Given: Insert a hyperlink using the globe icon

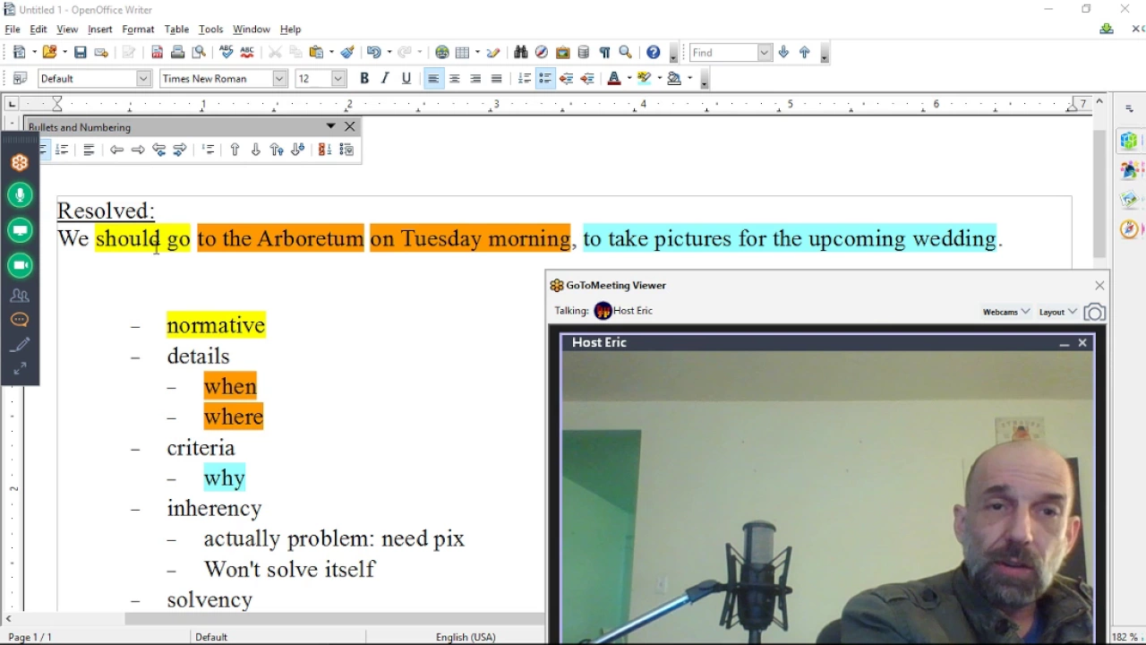Looking at the screenshot, I should click(442, 53).
